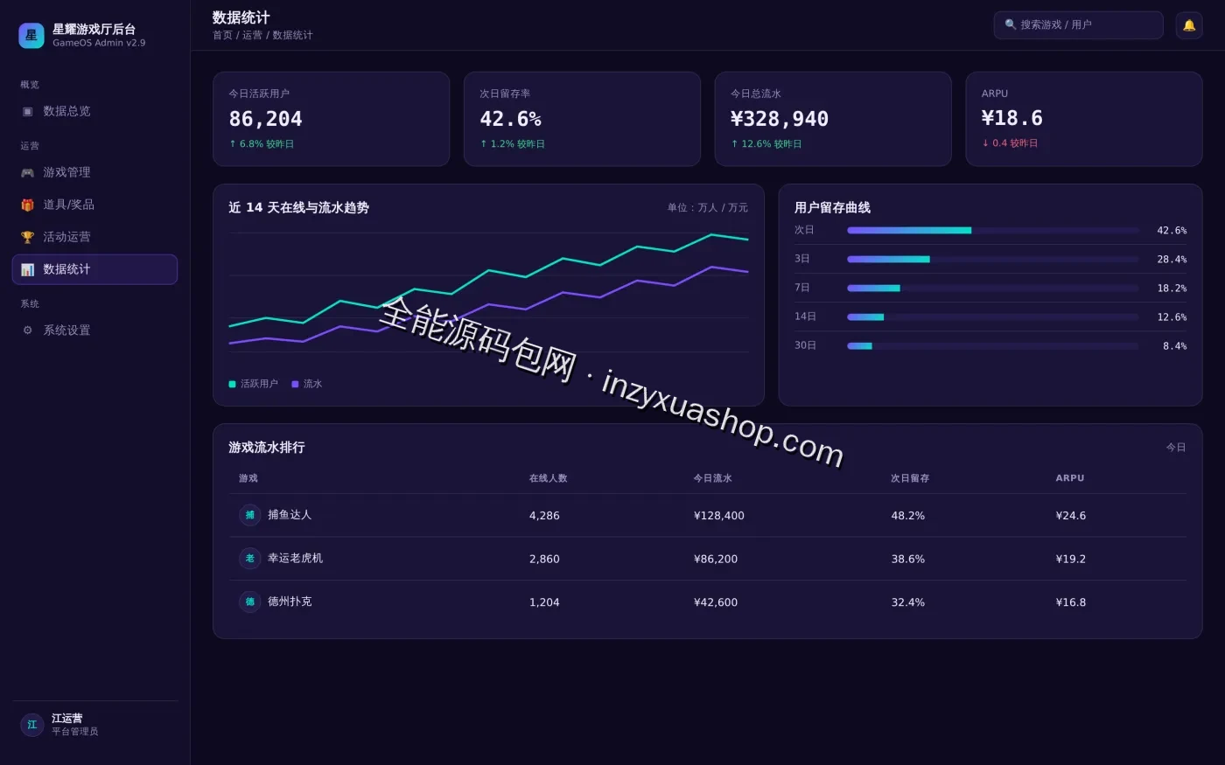Select the active 数据统计 menu item

click(x=94, y=269)
